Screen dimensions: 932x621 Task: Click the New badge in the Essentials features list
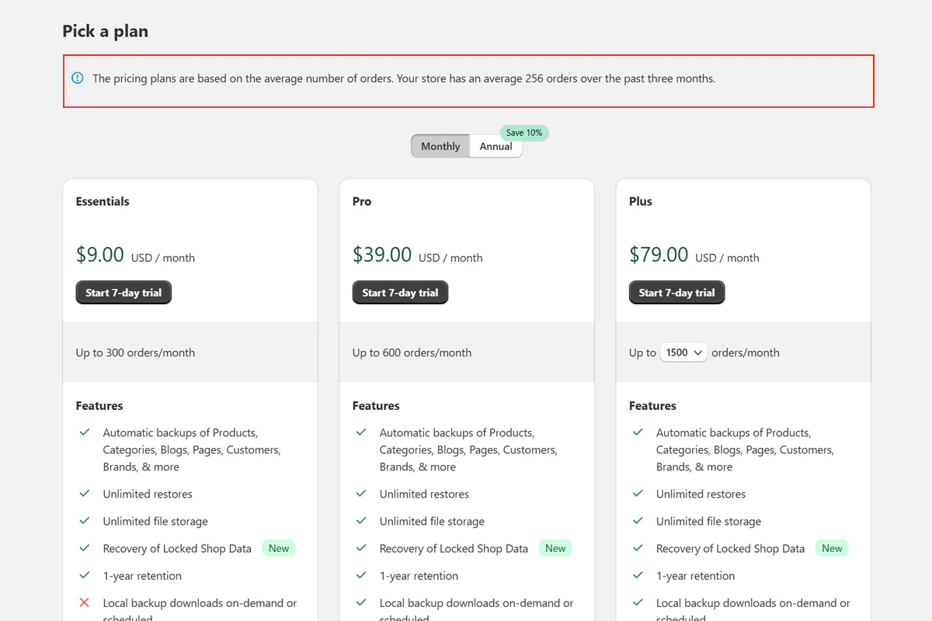pyautogui.click(x=278, y=548)
